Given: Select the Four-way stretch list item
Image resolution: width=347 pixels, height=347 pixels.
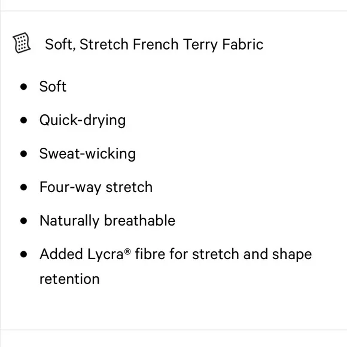Looking at the screenshot, I should coord(96,187).
